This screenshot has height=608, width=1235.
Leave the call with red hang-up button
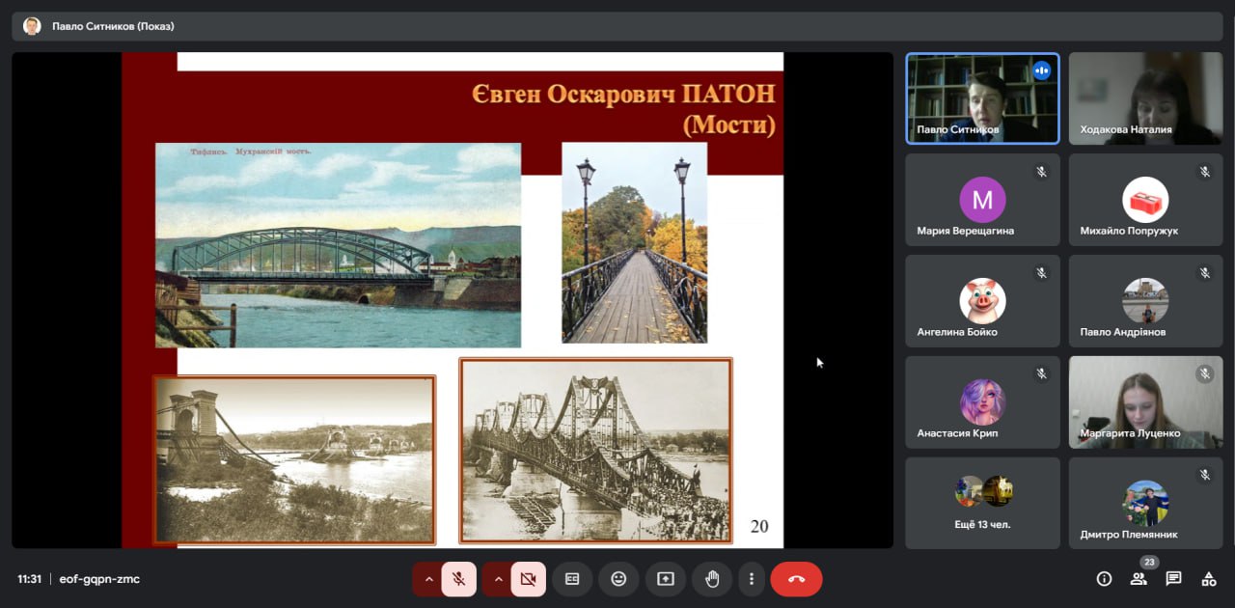[796, 579]
